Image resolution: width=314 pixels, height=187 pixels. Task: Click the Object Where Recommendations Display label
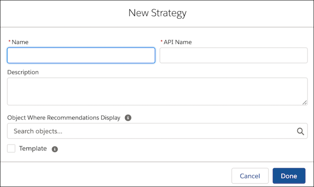64,118
